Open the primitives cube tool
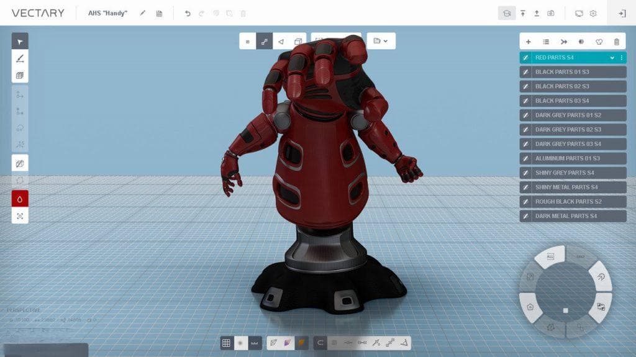 point(20,75)
